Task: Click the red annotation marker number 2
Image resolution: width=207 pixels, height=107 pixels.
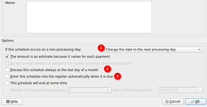Action: [107, 69]
